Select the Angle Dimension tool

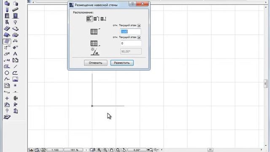[7, 54]
